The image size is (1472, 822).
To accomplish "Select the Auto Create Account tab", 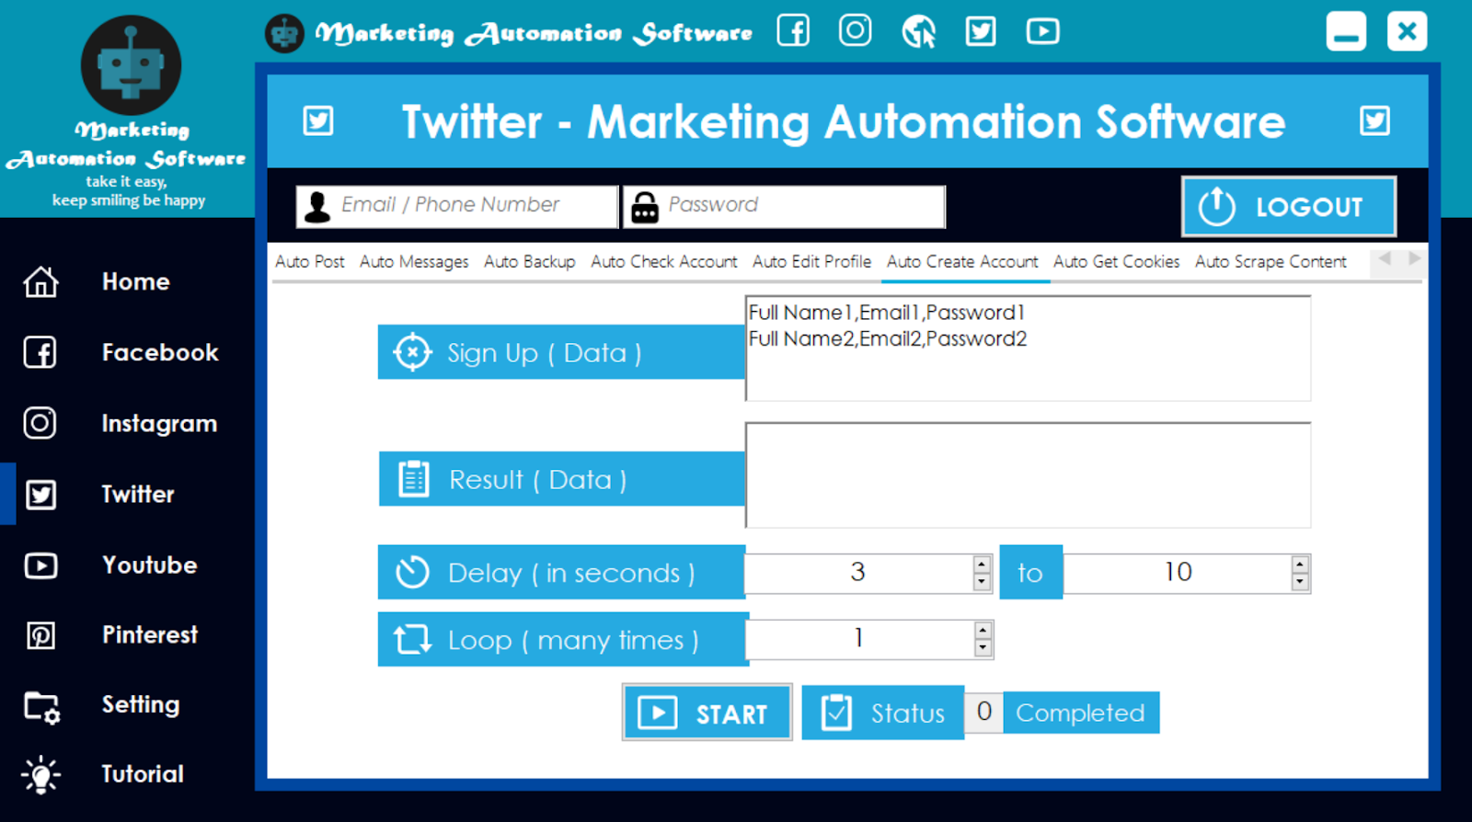I will pyautogui.click(x=962, y=262).
